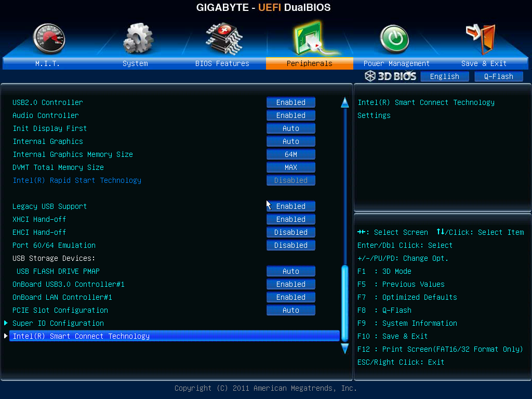Open Super IO Configuration submenu
This screenshot has height=399, width=532.
[58, 323]
